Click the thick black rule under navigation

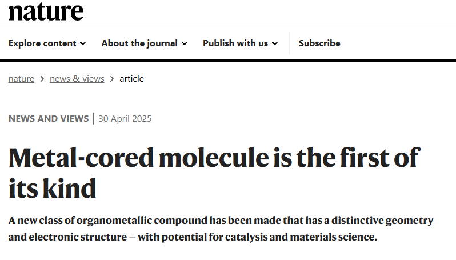pos(228,60)
